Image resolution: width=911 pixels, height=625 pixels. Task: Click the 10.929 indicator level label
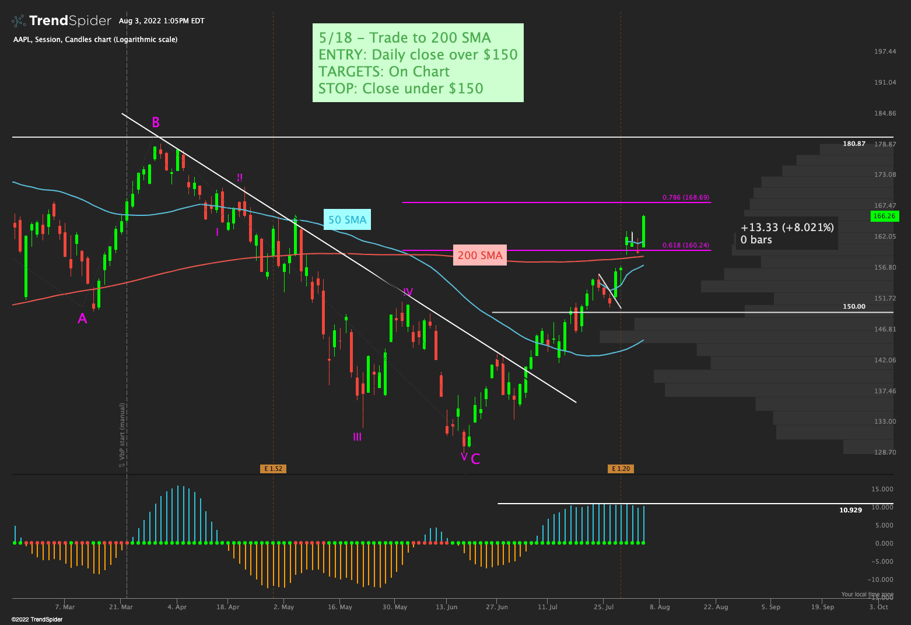tap(850, 510)
